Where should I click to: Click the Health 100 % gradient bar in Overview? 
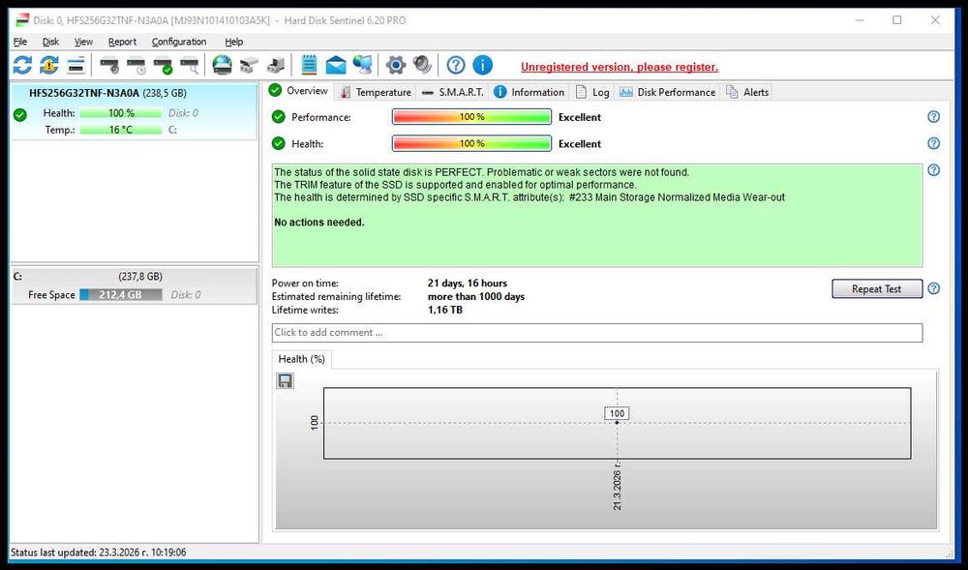tap(471, 144)
